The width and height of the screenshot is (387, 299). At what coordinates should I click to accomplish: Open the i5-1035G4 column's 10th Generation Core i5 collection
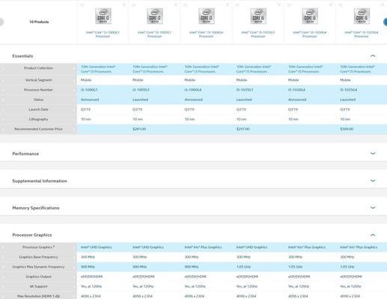[x=358, y=69]
